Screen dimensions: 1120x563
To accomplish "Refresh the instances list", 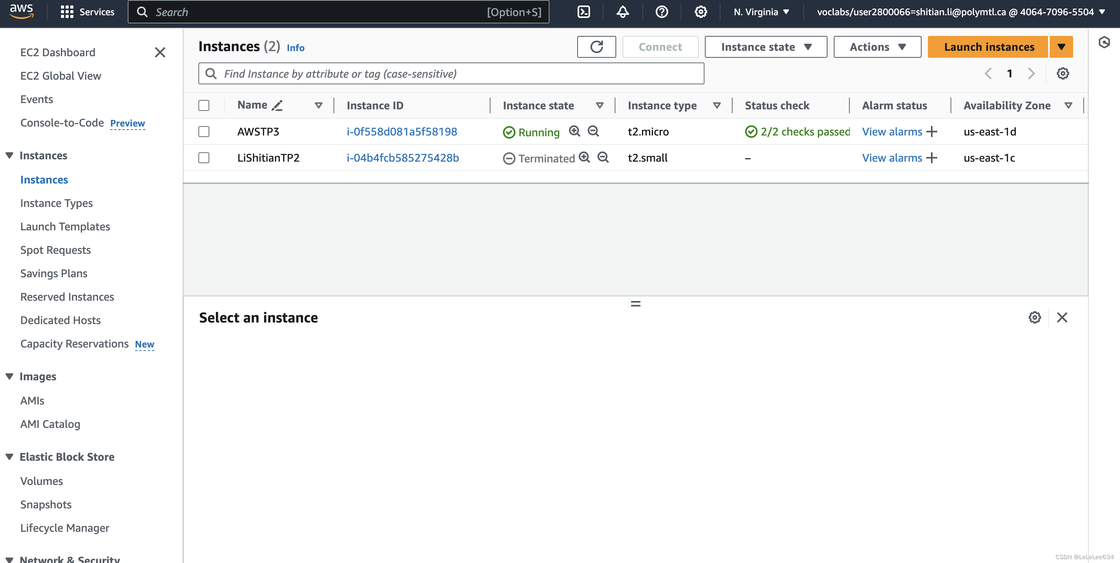I will click(596, 46).
